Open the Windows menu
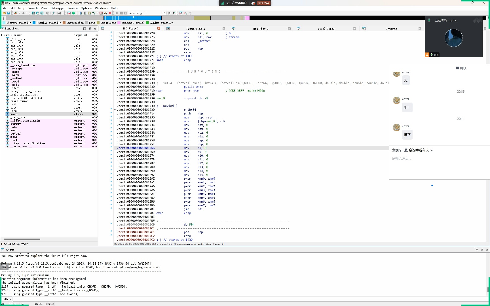 coord(101,8)
